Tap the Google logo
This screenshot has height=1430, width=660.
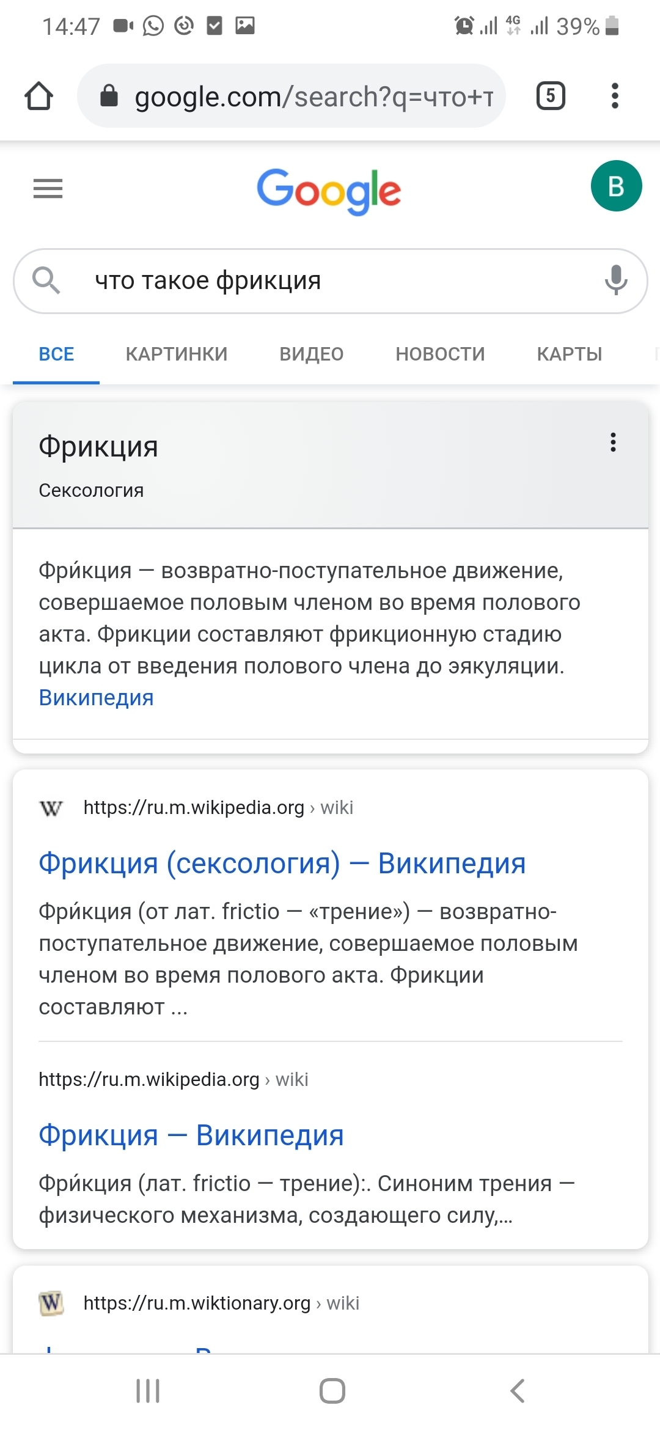pyautogui.click(x=329, y=191)
